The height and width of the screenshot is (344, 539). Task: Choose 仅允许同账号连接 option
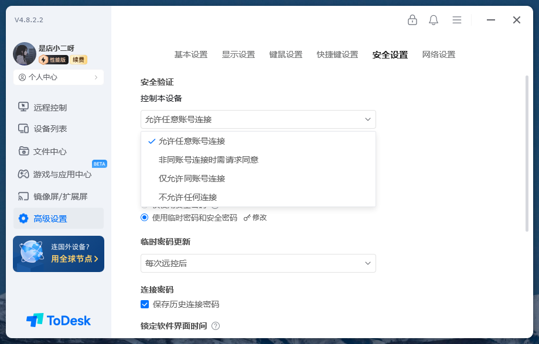click(x=258, y=178)
